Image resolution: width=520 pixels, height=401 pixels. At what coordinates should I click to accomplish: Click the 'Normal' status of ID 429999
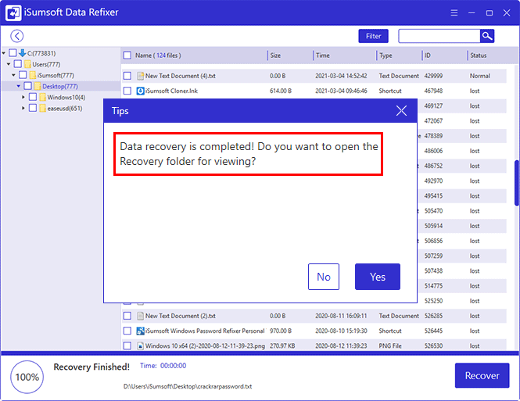pyautogui.click(x=480, y=76)
